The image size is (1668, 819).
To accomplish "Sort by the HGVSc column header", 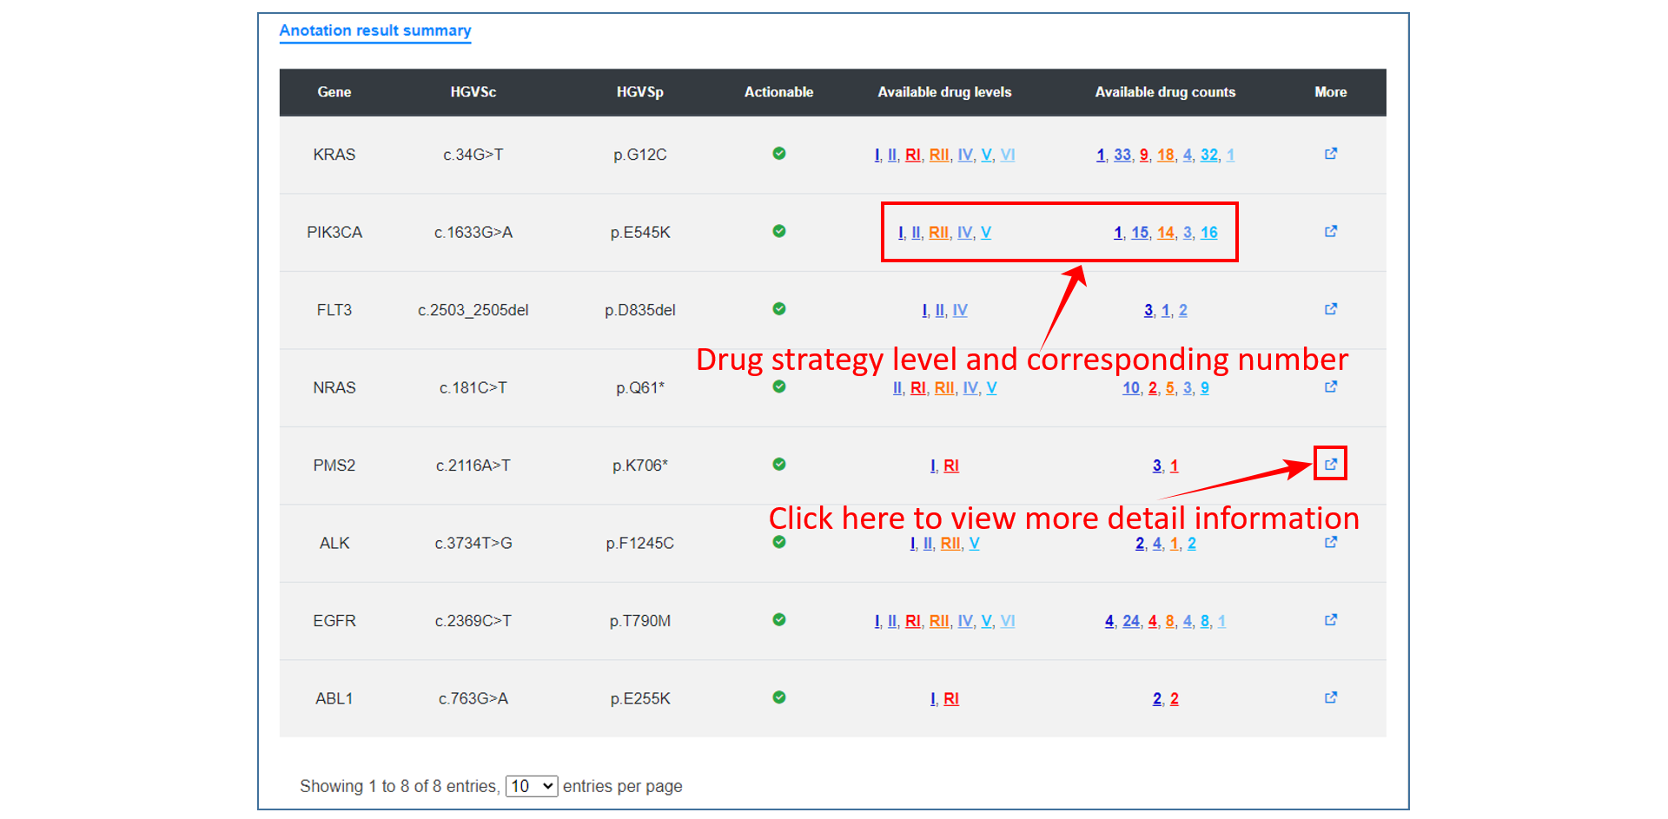I will 473,92.
